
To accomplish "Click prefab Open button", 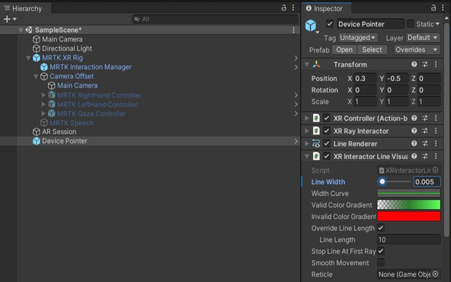I will click(x=344, y=49).
